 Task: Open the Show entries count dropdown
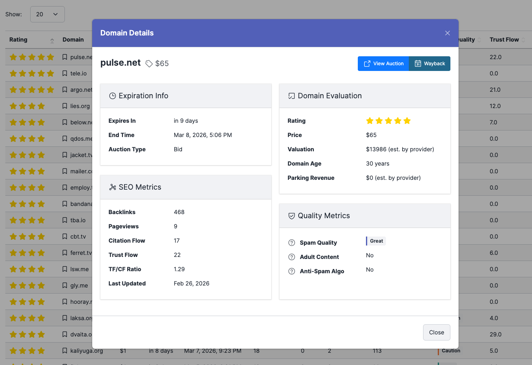pyautogui.click(x=47, y=14)
